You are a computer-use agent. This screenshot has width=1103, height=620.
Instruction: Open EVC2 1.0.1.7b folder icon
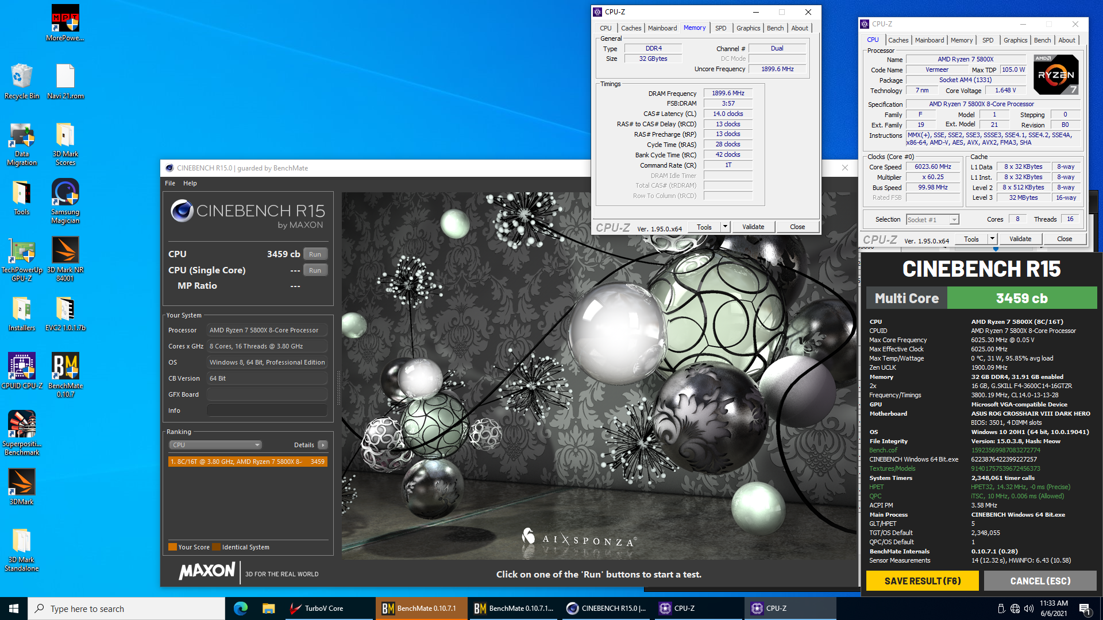(x=65, y=313)
